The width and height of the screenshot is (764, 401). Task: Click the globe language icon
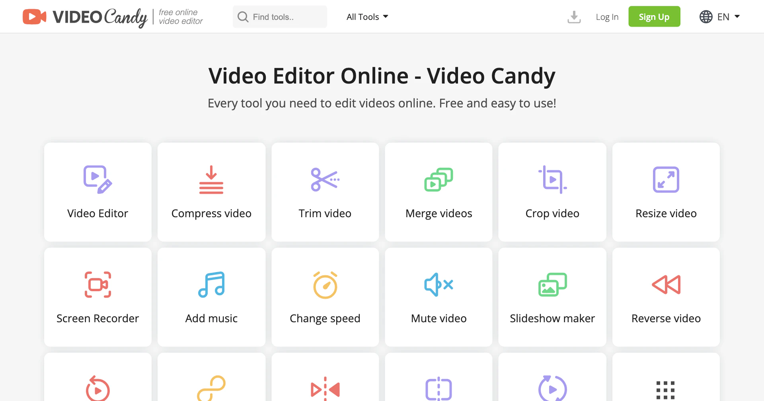(x=706, y=17)
